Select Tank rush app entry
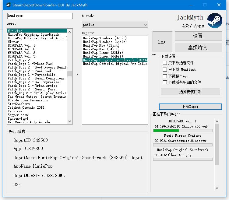Screen dimensions: 229x200 click(37, 111)
